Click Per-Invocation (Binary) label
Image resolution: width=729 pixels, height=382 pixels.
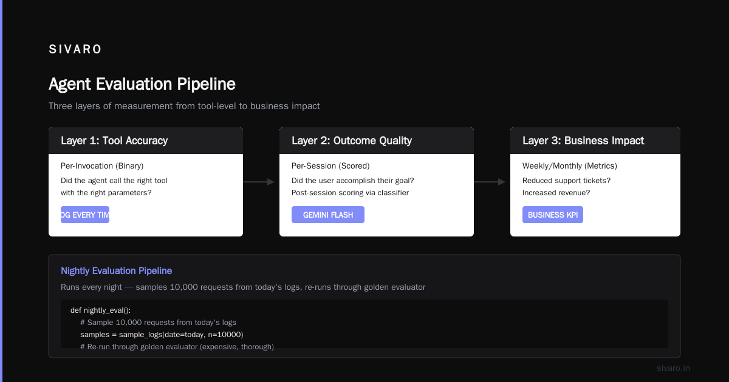pos(102,166)
